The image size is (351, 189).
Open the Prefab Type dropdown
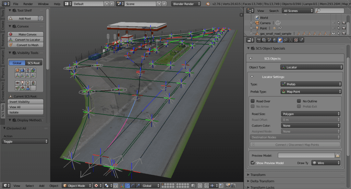pos(311,92)
